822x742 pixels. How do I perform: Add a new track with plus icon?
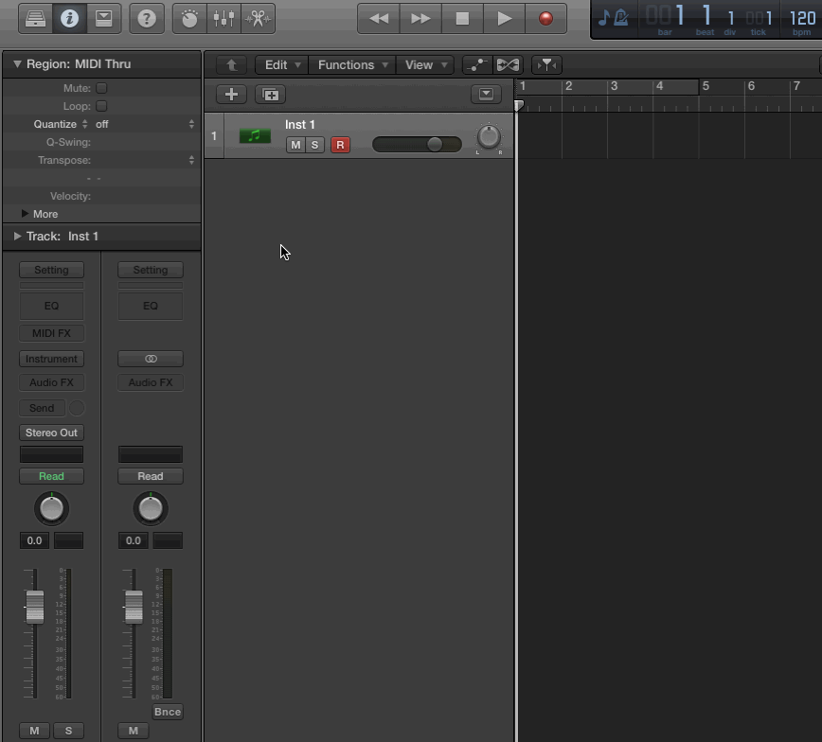[231, 95]
